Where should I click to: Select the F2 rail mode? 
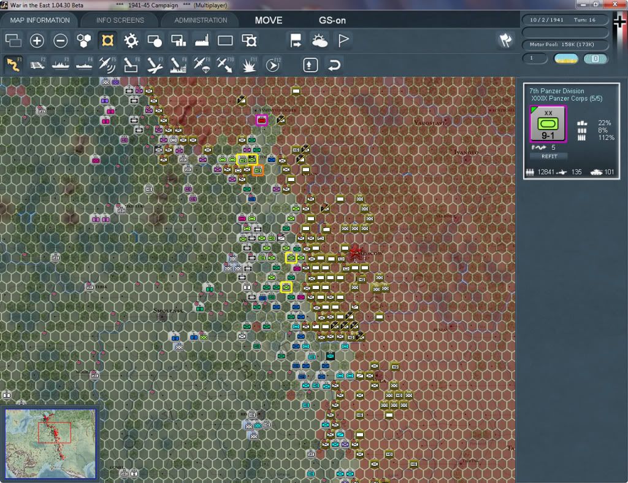point(37,64)
